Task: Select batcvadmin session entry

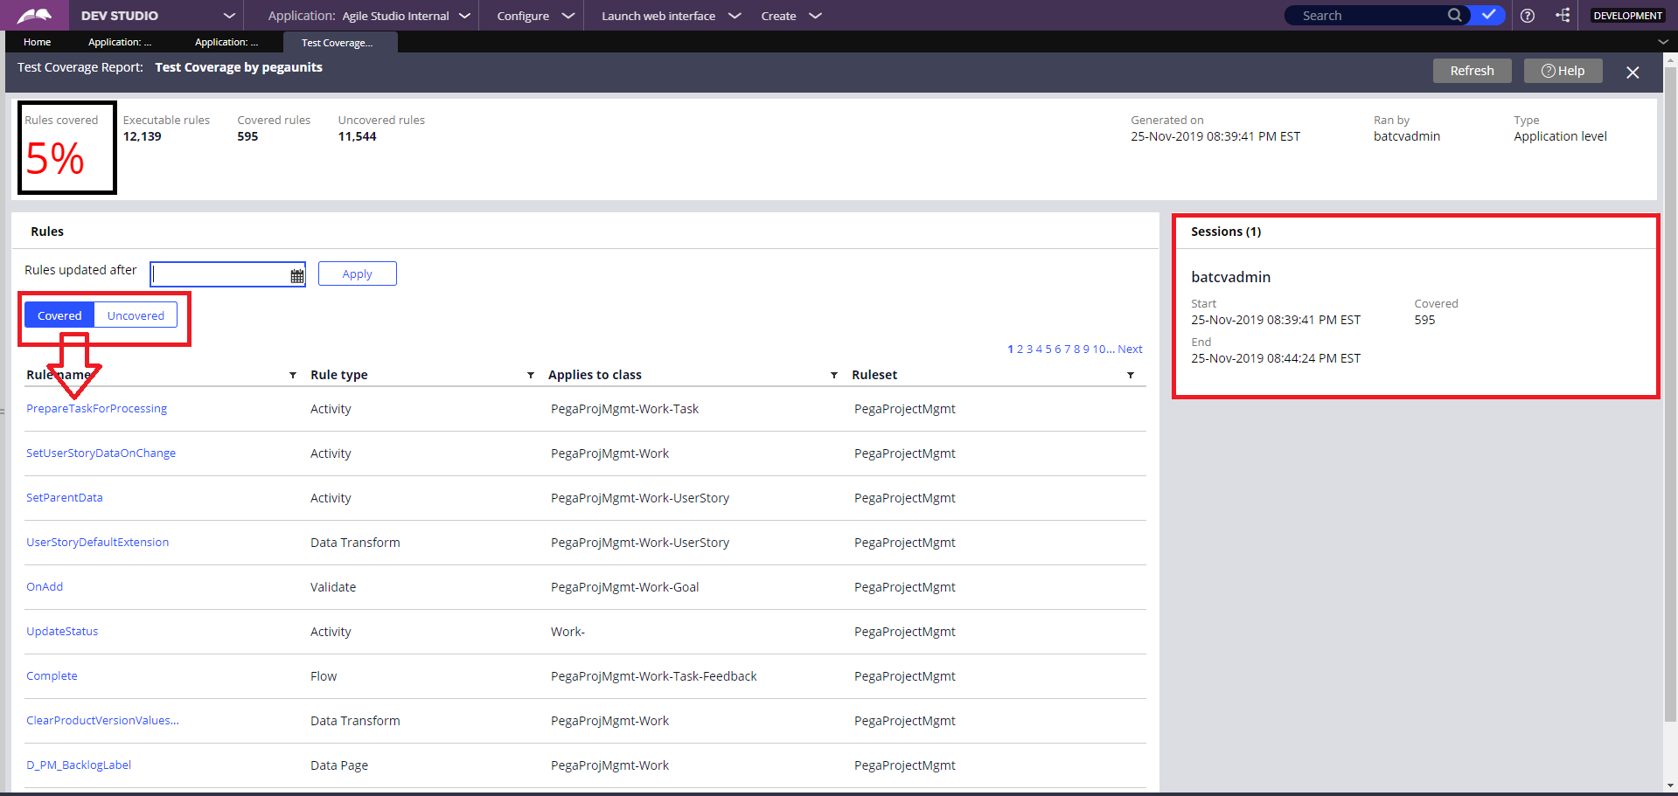Action: [x=1230, y=277]
